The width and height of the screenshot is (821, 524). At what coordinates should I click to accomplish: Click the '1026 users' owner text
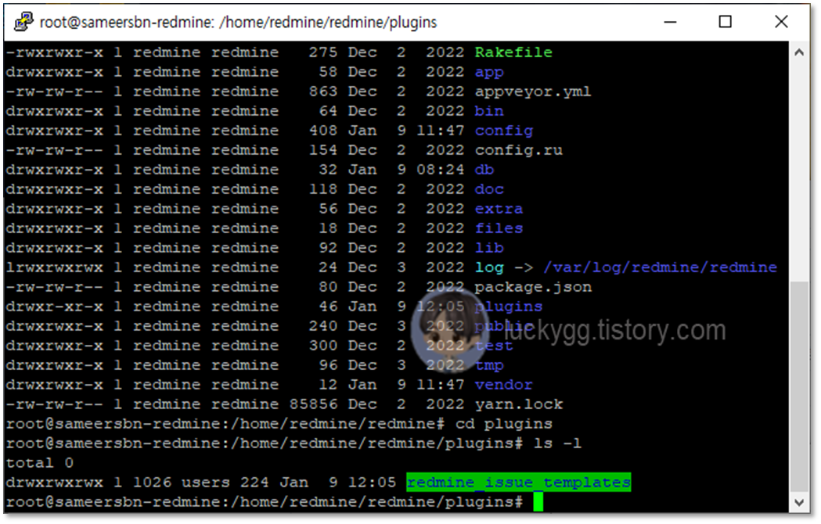(181, 482)
